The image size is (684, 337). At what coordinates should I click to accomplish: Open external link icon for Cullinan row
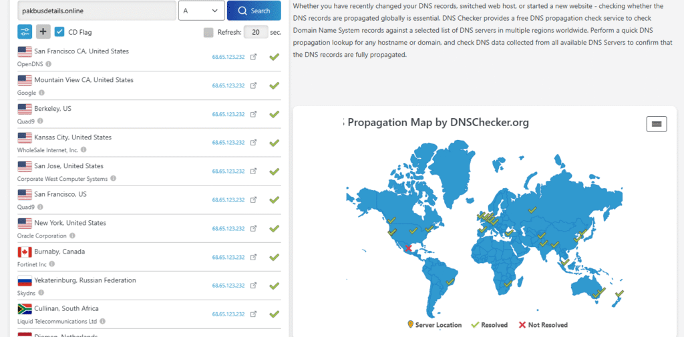click(253, 314)
